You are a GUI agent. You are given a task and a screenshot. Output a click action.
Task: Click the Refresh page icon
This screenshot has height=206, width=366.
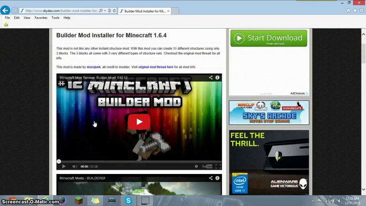coord(114,10)
